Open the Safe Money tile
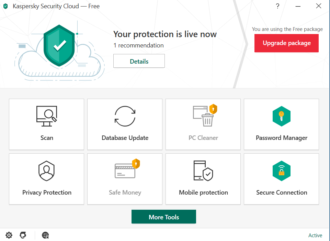Screen dimensions: 330x241 click(125, 179)
